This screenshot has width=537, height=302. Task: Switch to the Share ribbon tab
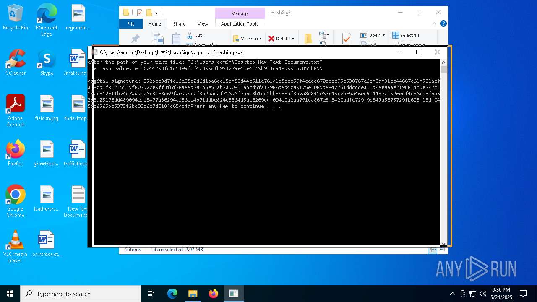click(x=179, y=24)
